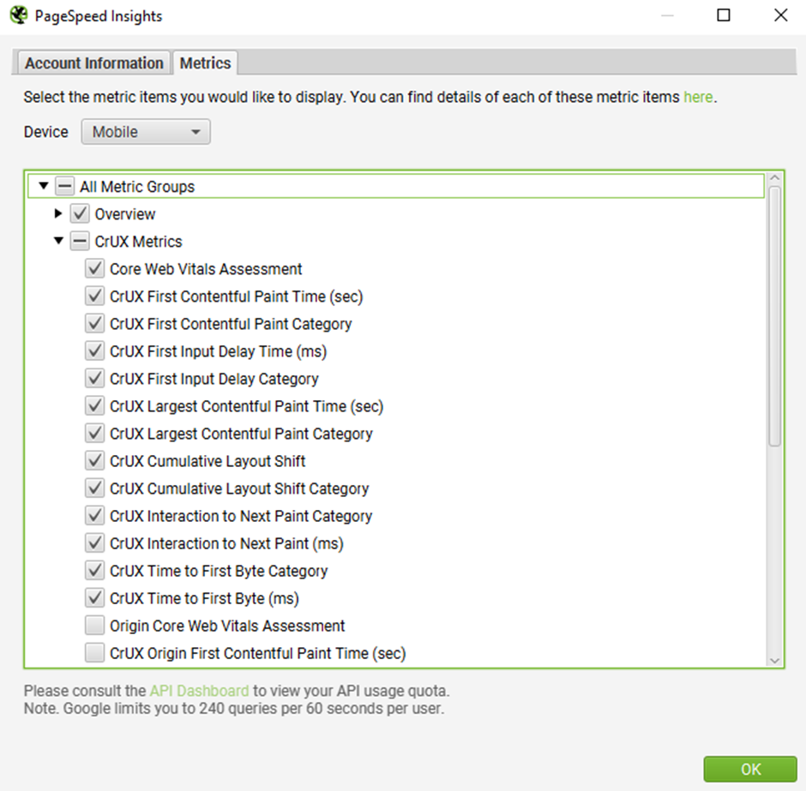Screen dimensions: 806x791
Task: Check CrUX Origin First Contentful Paint Time
Action: [x=94, y=653]
